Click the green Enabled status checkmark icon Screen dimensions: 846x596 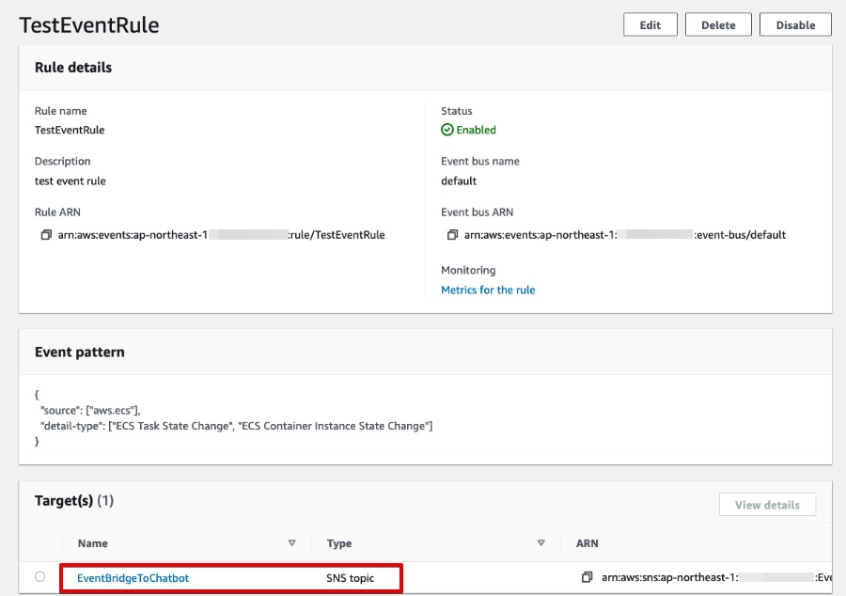(446, 131)
